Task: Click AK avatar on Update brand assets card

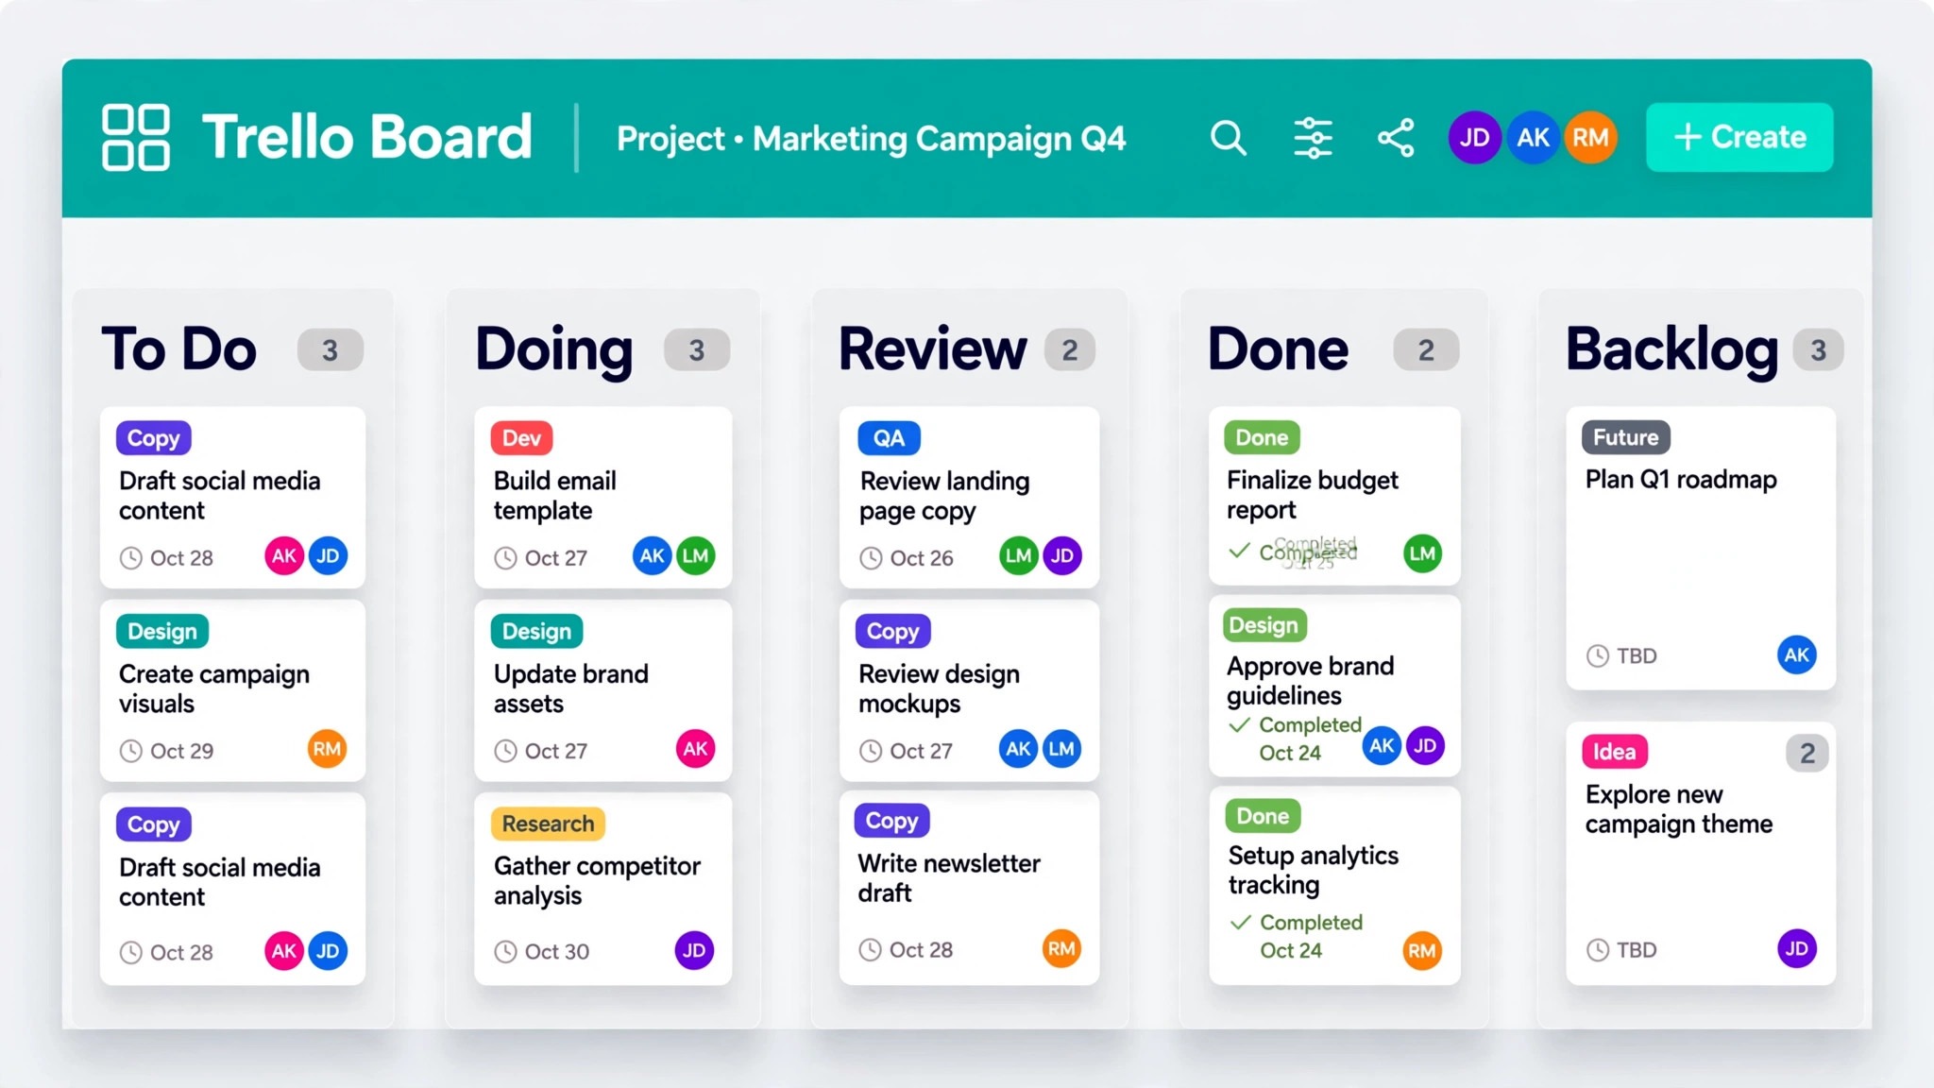Action: pyautogui.click(x=695, y=749)
